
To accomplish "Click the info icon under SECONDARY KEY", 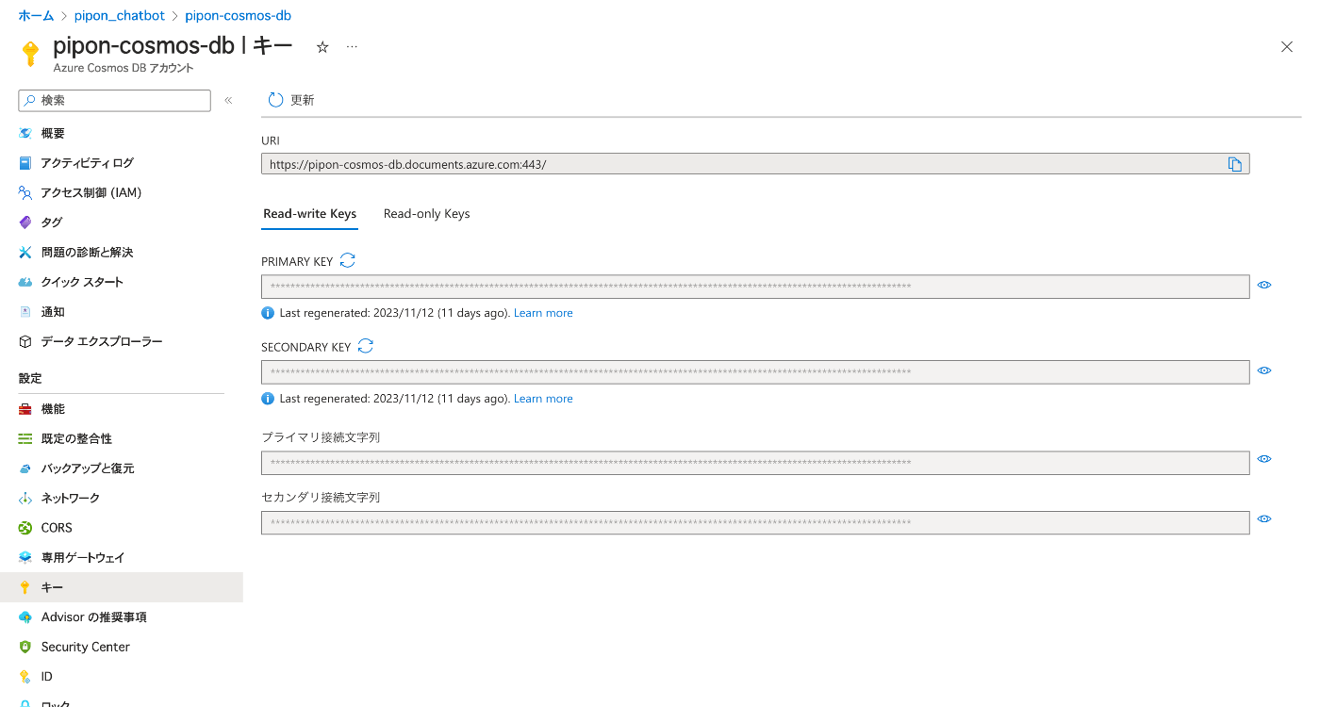I will (268, 399).
